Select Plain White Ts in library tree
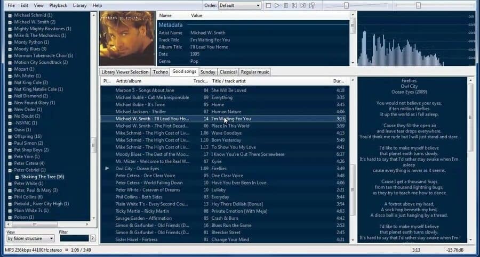Image resolution: width=480 pixels, height=257 pixels. pos(31,211)
